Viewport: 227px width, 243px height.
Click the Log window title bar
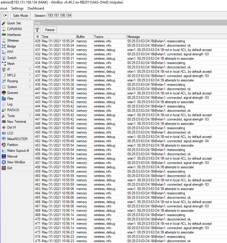[x=131, y=23]
